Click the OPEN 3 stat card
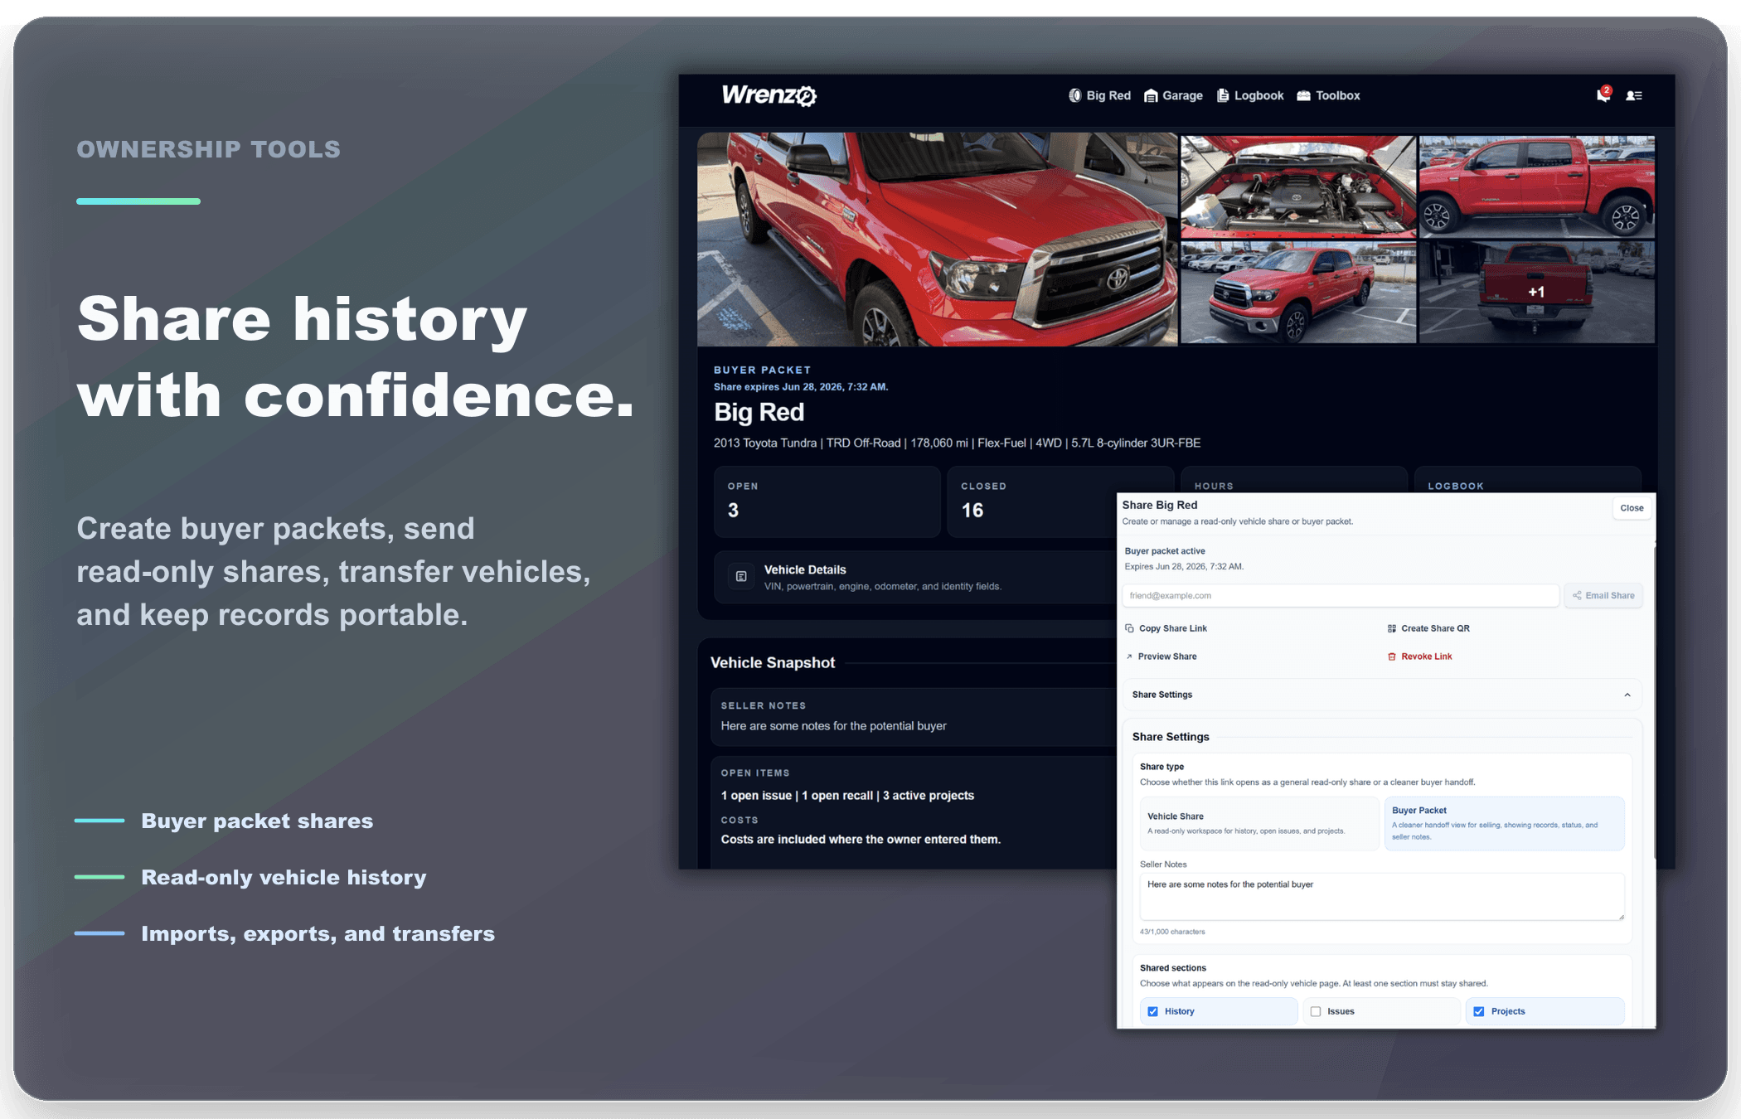The image size is (1741, 1119). (x=827, y=501)
